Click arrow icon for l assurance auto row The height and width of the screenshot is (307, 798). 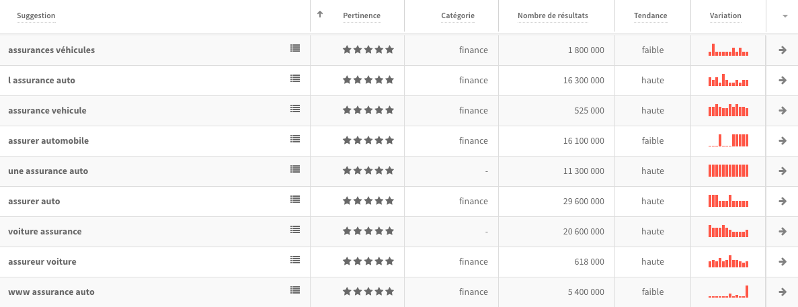click(x=783, y=81)
